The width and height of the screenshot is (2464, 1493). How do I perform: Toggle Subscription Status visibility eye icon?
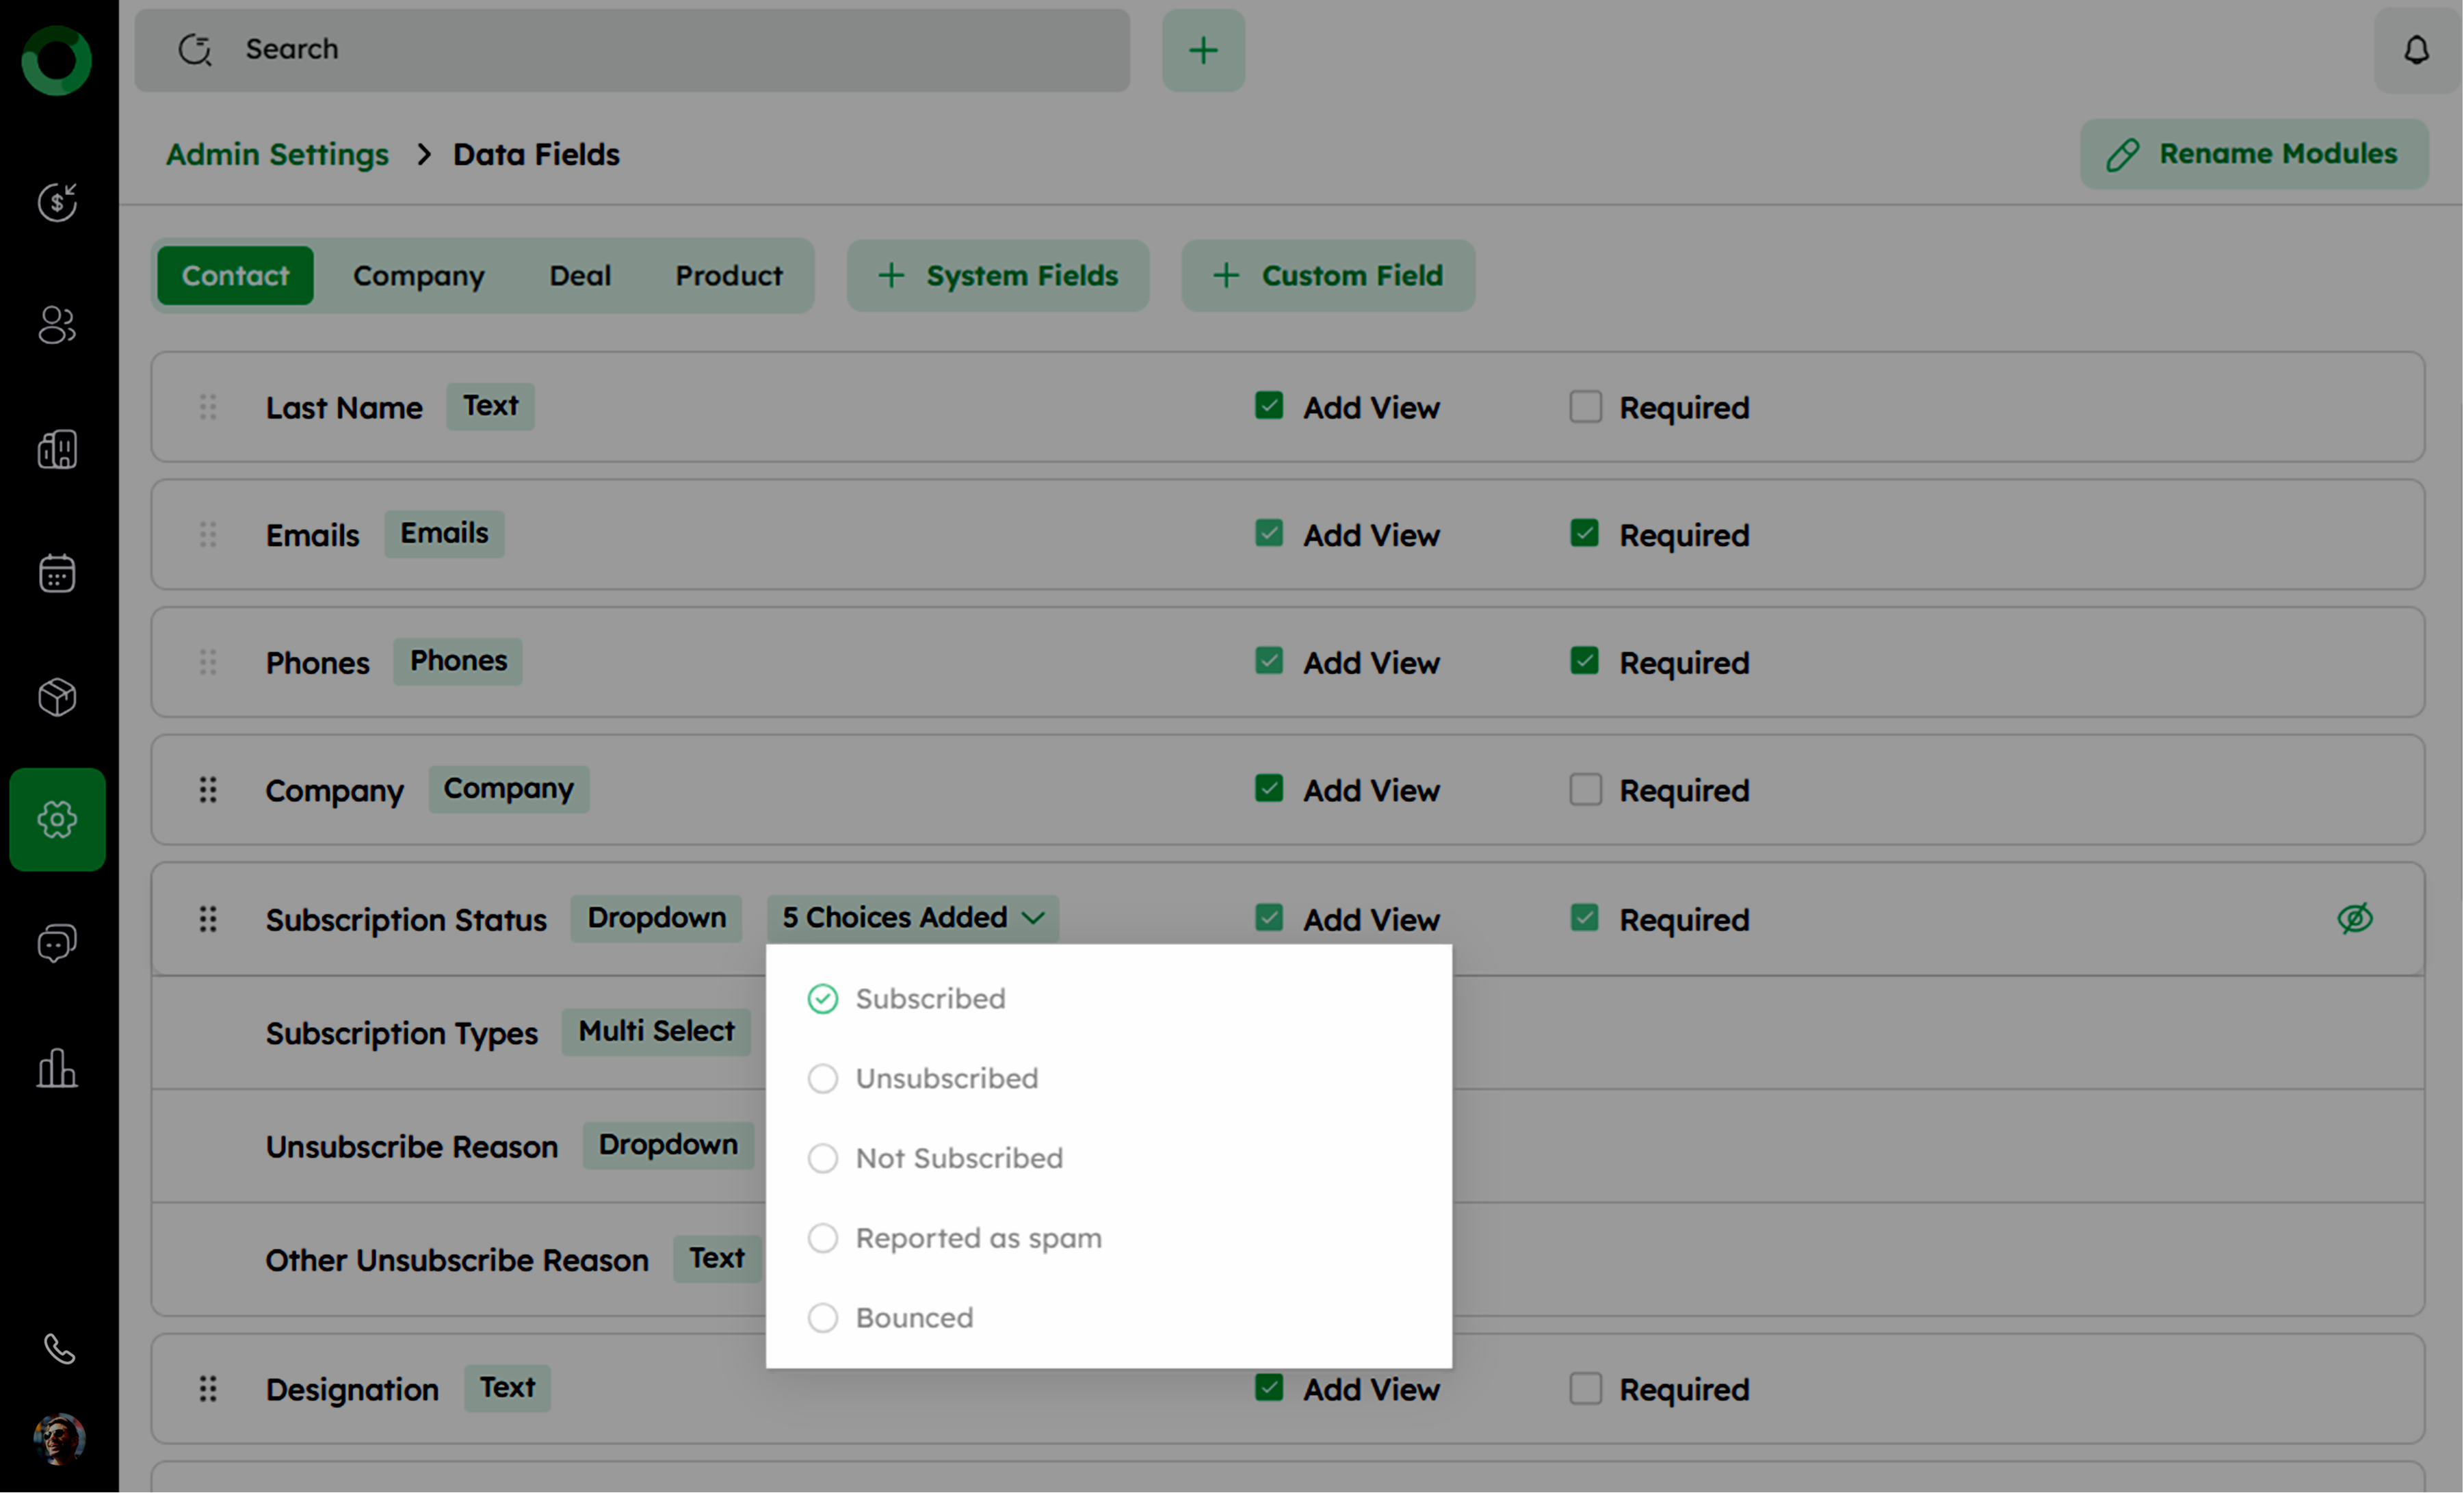point(2355,918)
